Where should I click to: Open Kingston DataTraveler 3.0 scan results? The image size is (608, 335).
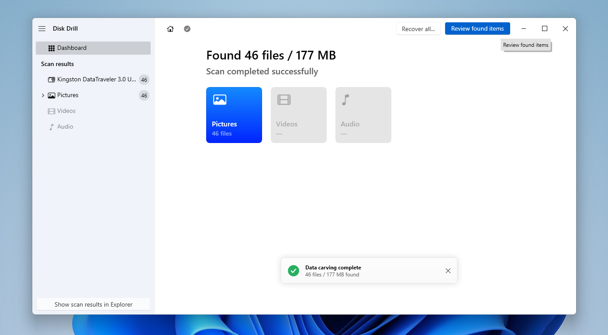(x=93, y=80)
